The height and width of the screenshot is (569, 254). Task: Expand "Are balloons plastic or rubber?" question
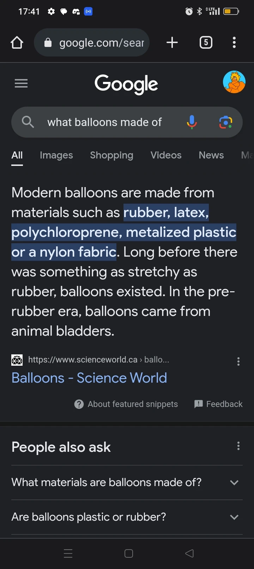coord(234,517)
